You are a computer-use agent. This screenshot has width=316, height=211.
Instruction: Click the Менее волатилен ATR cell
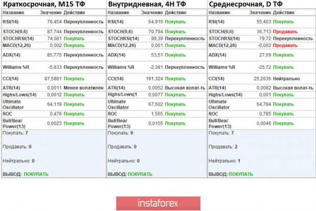tap(84, 88)
